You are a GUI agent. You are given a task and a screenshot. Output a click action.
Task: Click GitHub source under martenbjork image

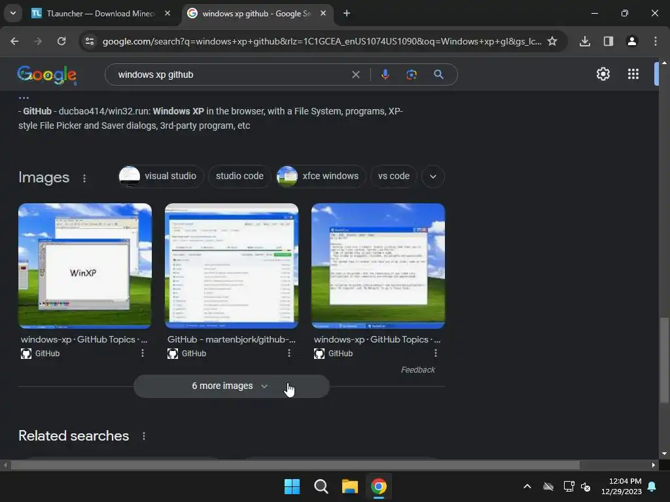pyautogui.click(x=186, y=354)
